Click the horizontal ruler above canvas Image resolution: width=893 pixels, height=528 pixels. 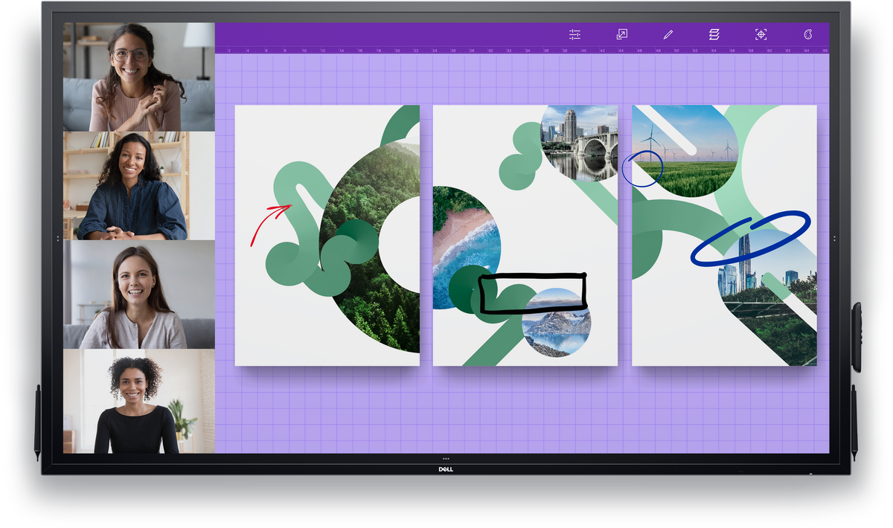click(x=522, y=50)
